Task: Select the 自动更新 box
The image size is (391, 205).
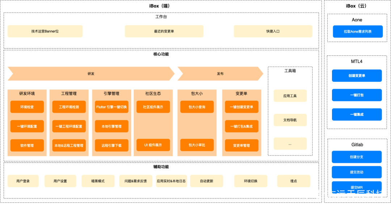Action: coord(206,181)
